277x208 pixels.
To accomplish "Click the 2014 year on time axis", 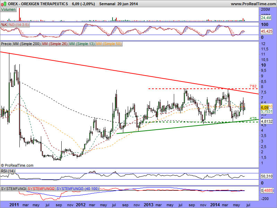I will (x=215, y=205).
